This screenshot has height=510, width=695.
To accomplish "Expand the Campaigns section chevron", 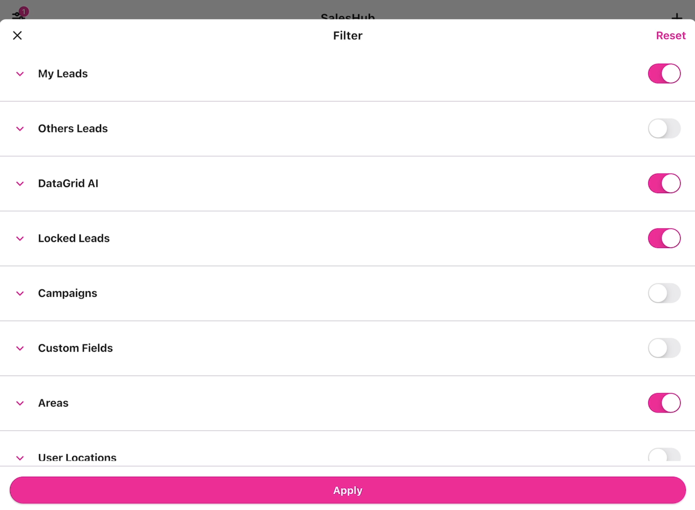I will 20,294.
